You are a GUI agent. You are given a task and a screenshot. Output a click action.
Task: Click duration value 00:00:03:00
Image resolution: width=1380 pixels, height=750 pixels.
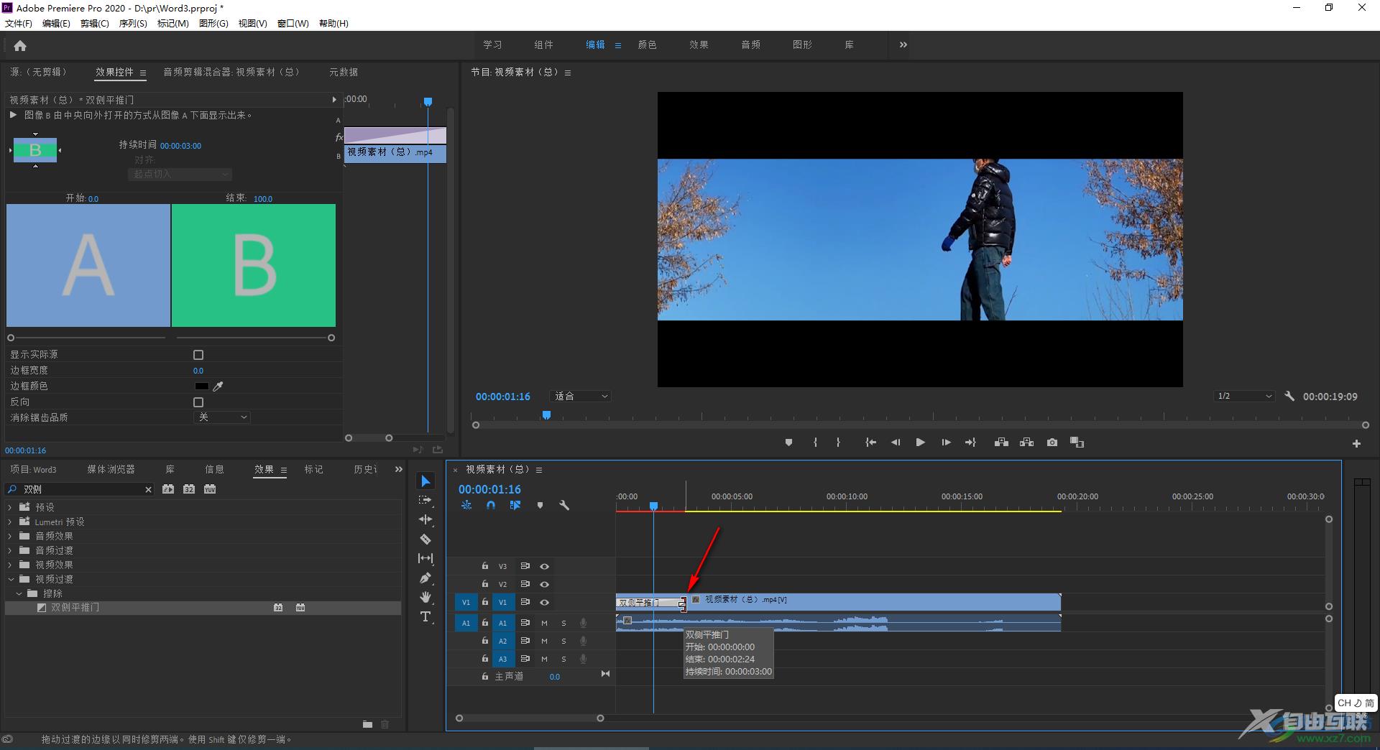[x=180, y=146]
